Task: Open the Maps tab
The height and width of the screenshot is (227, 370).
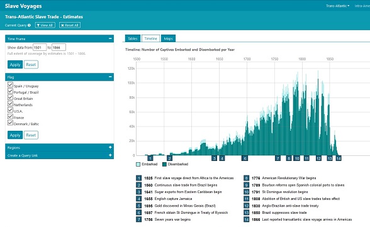Action: (168, 38)
